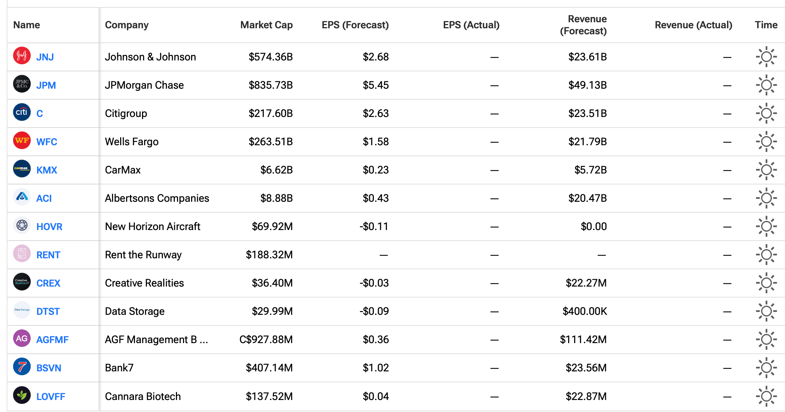785x412 pixels.
Task: Click the pre-market sun icon for JNJ
Action: click(x=766, y=57)
